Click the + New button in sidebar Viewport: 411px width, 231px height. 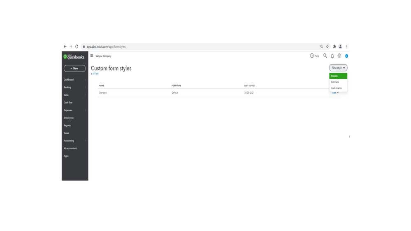point(74,68)
